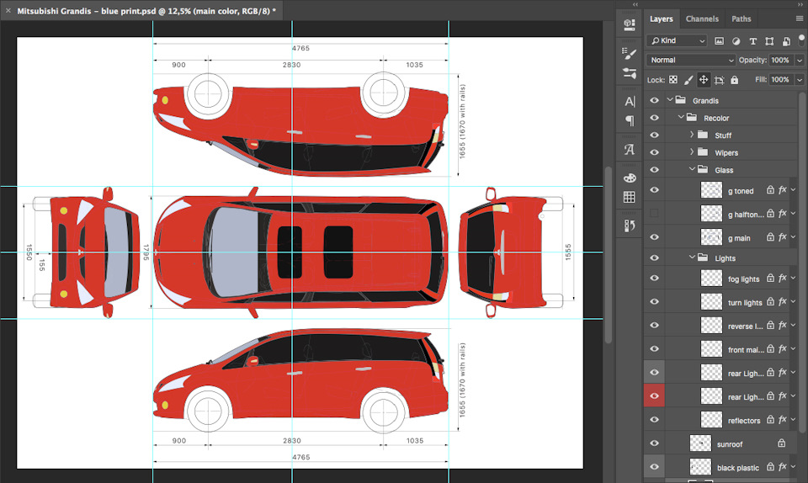Select the reflectors layer thumbnail
The height and width of the screenshot is (483, 808).
711,420
